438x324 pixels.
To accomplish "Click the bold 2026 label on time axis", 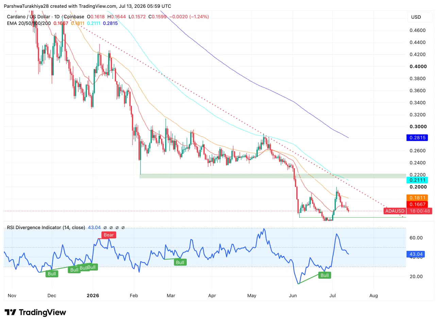I will pyautogui.click(x=92, y=295).
